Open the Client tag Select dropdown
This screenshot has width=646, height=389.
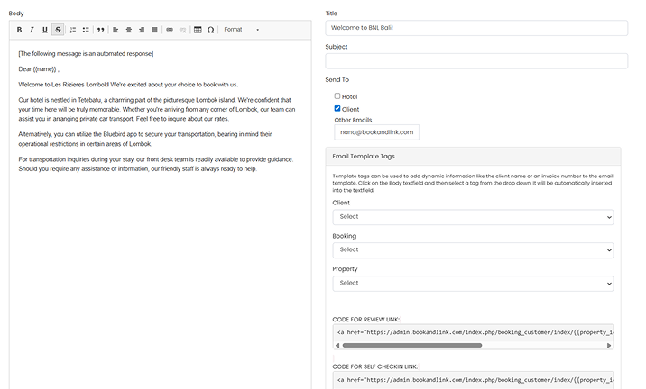click(473, 217)
